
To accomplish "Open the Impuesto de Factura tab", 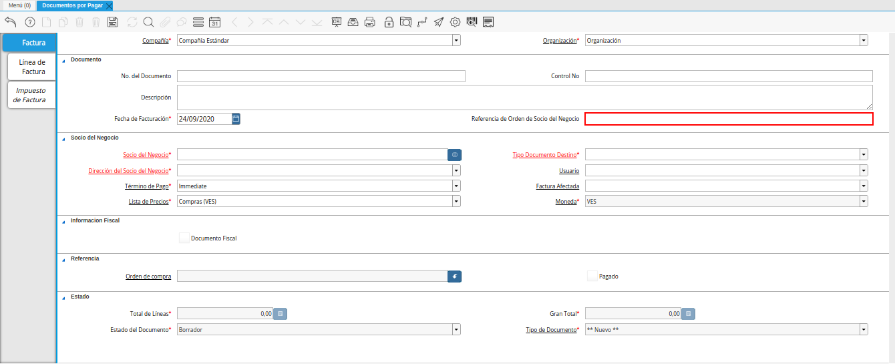I will (x=31, y=95).
